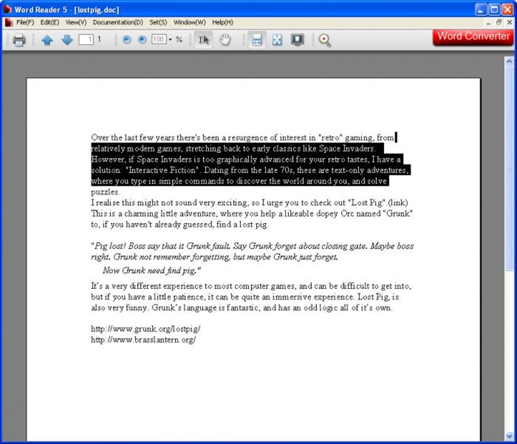Open the Set(S) menu

158,22
